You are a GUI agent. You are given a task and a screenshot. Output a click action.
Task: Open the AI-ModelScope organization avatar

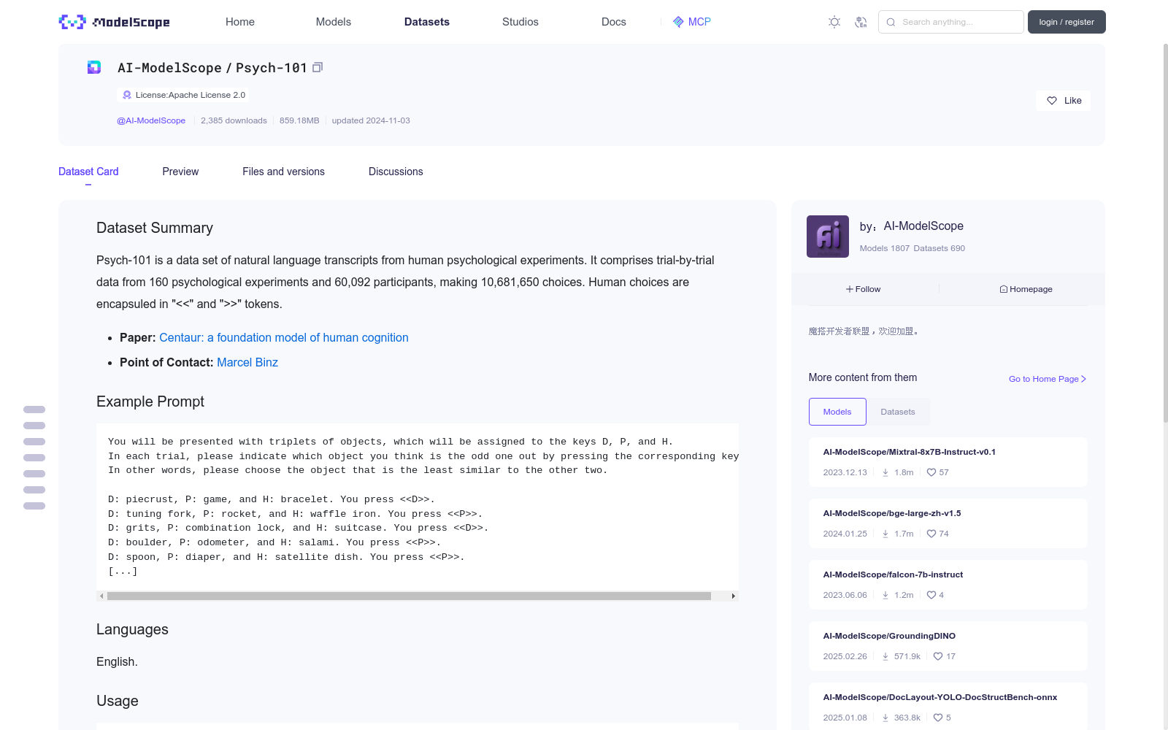828,237
